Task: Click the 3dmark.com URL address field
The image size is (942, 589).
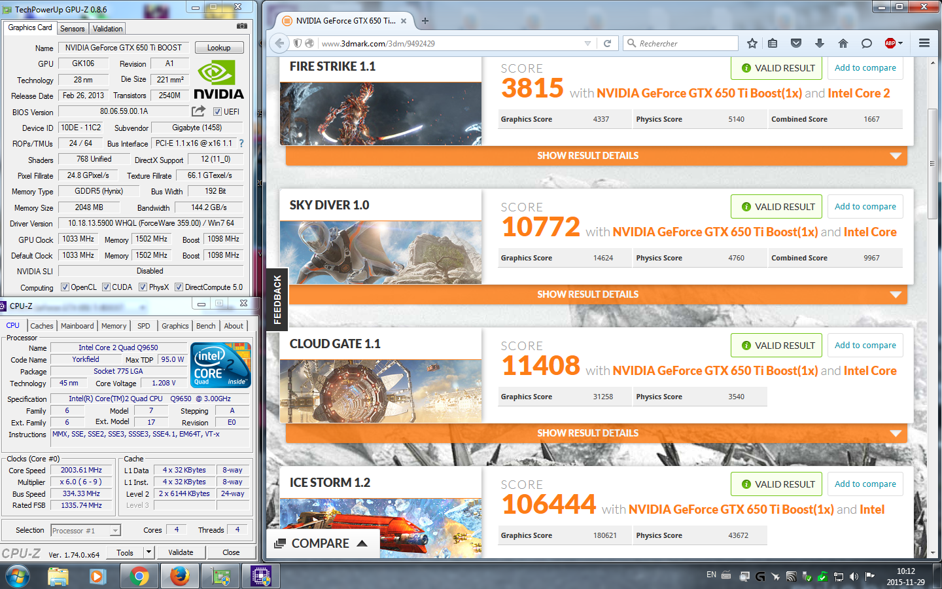Action: pos(450,43)
